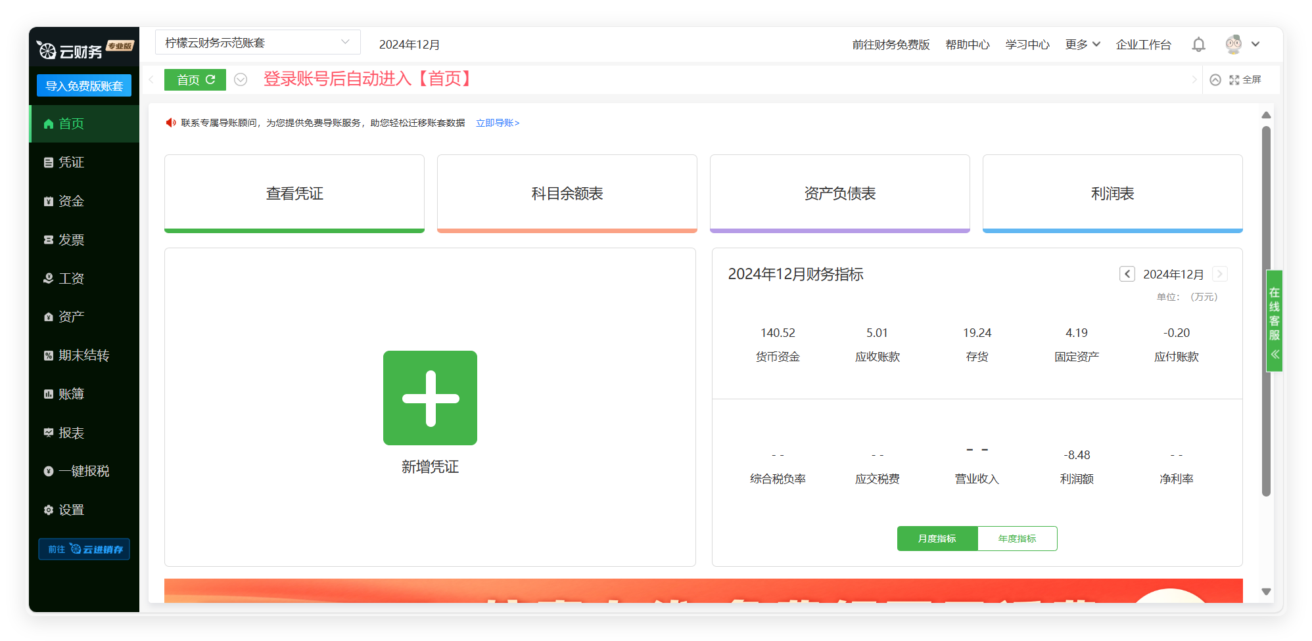Viewport: 1312px width, 641px height.
Task: Click the user avatar icon
Action: coord(1233,44)
